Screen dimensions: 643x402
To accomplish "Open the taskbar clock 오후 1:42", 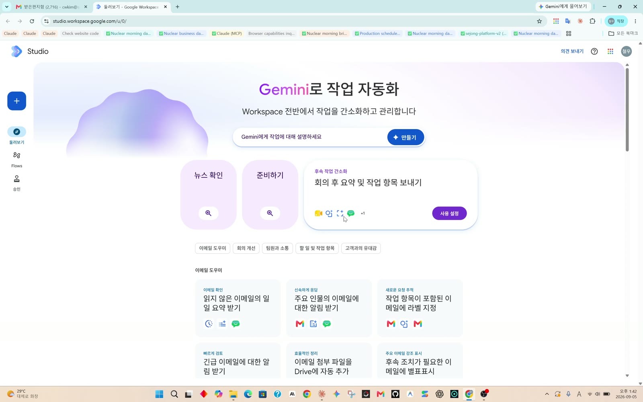I will pos(628,394).
